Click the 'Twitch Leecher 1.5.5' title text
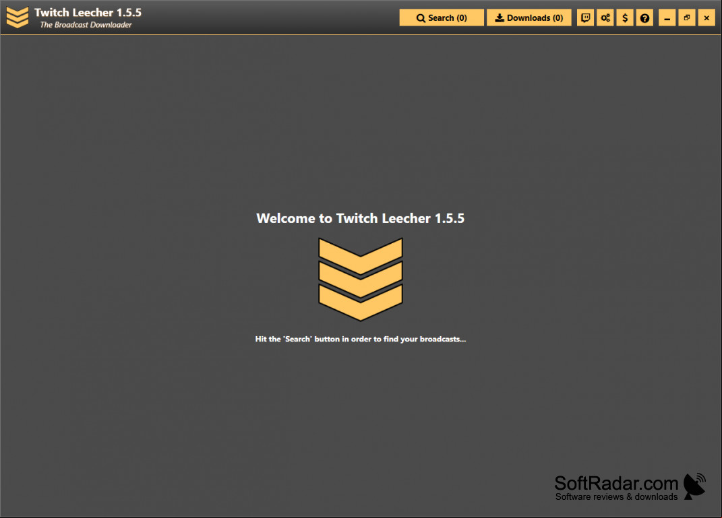 [x=88, y=12]
